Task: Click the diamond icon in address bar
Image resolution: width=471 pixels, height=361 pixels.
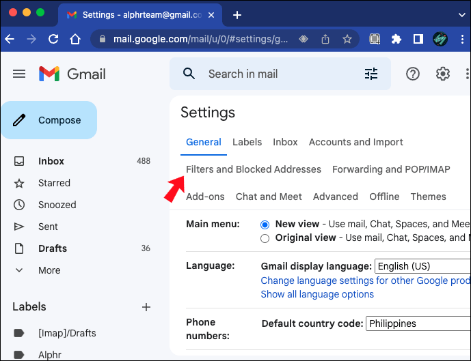Action: [304, 39]
